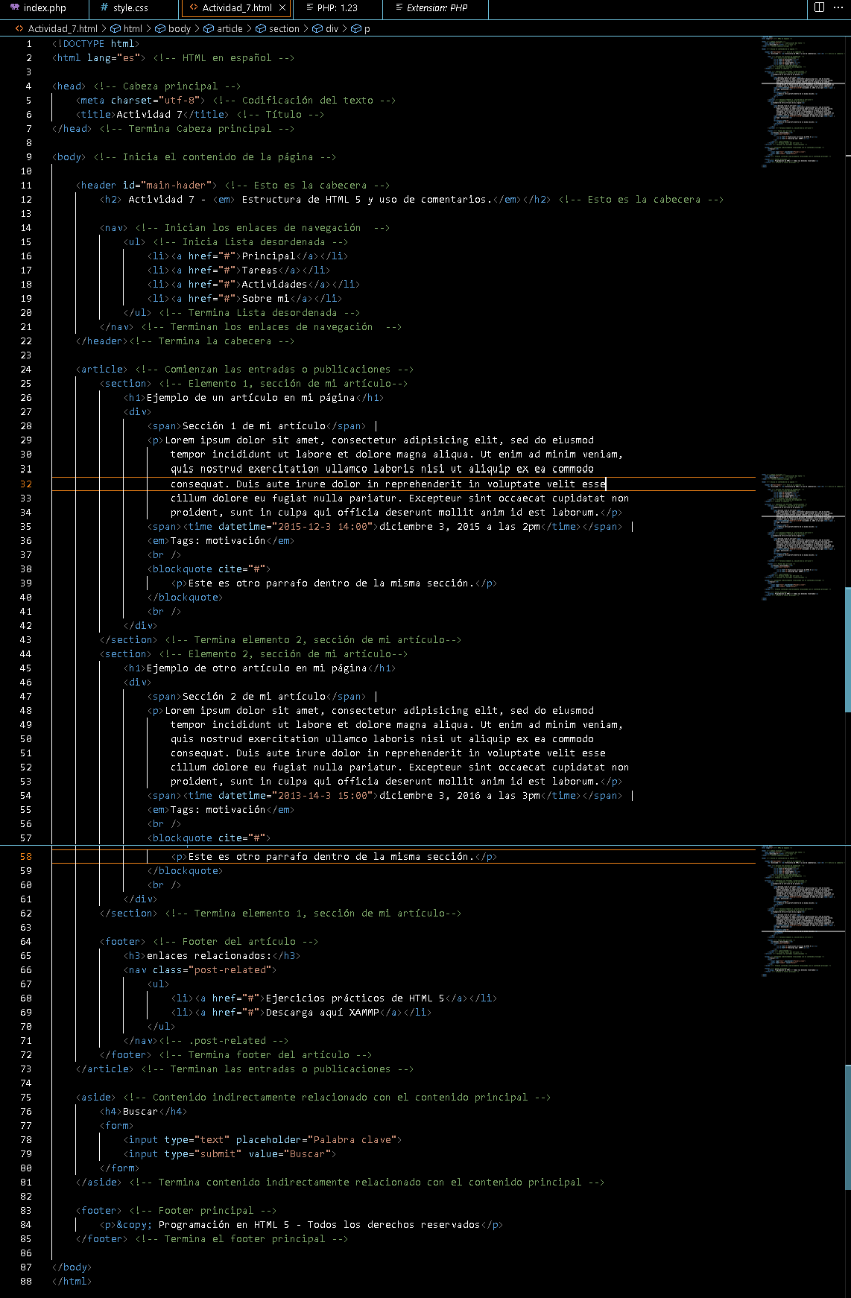851x1298 pixels.
Task: Click the HTML file icon on Actividad_7 tab
Action: [x=194, y=8]
